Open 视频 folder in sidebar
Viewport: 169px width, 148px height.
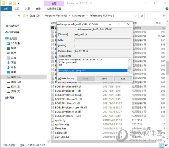[13, 48]
